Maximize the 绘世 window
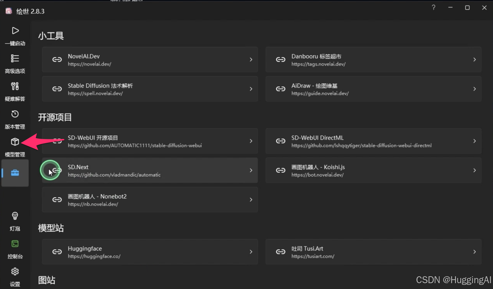Image resolution: width=493 pixels, height=289 pixels. 467,8
